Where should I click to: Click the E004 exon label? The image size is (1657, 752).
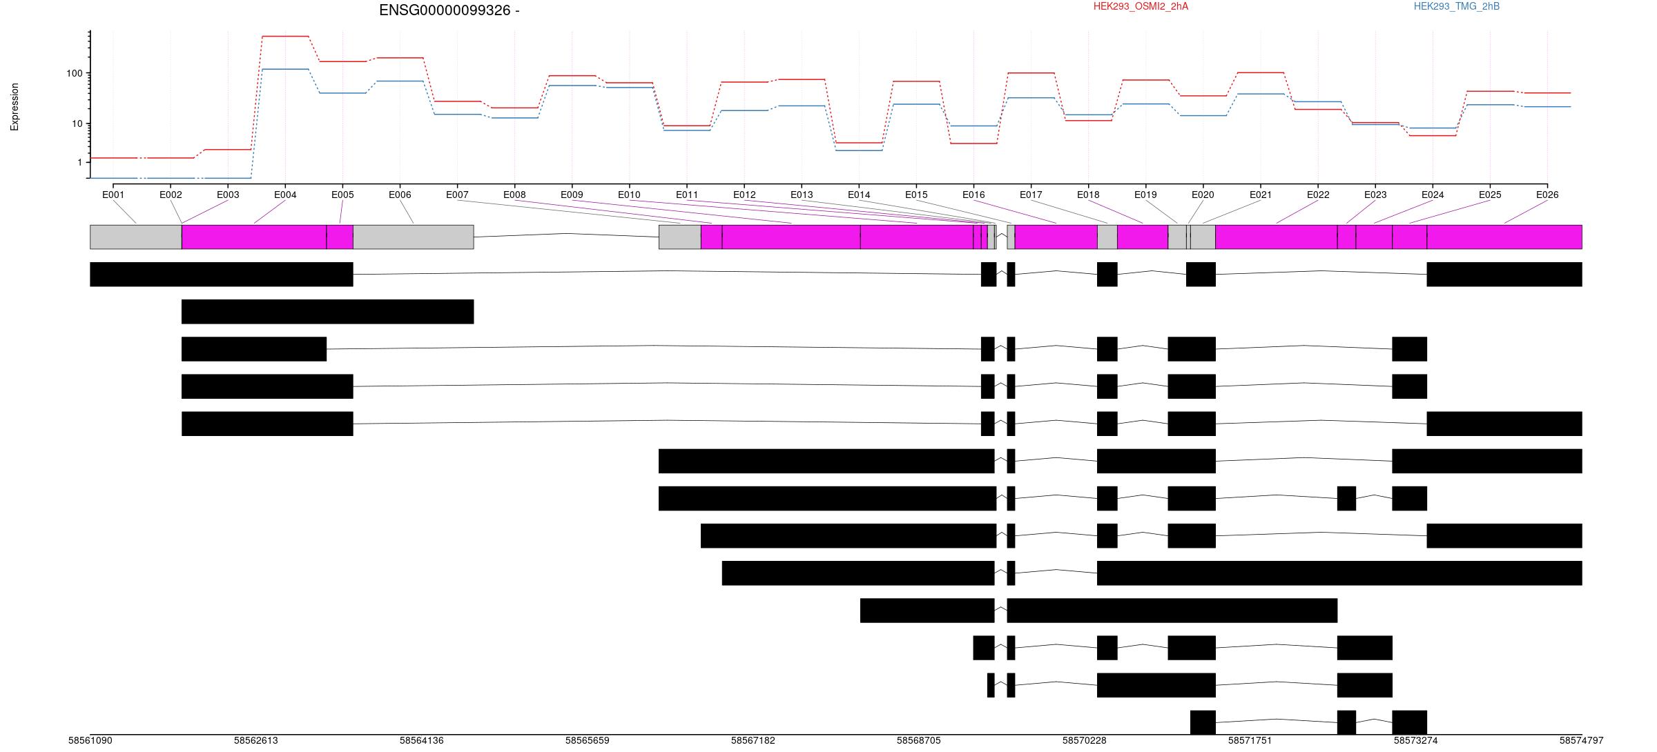point(285,195)
